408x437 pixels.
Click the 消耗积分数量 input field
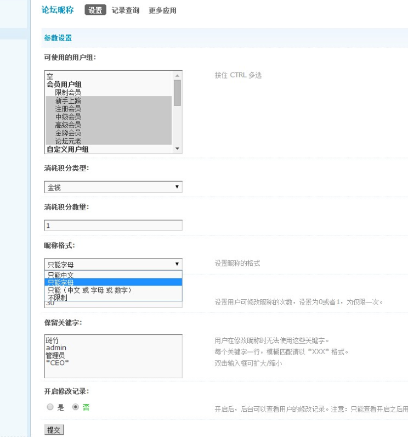pos(114,225)
